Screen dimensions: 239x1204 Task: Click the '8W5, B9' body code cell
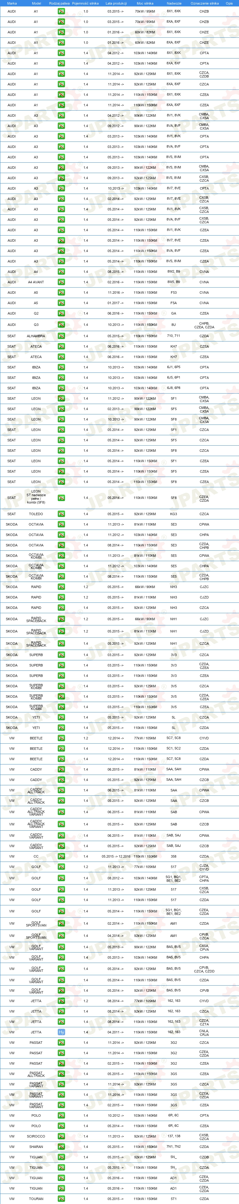(x=174, y=282)
